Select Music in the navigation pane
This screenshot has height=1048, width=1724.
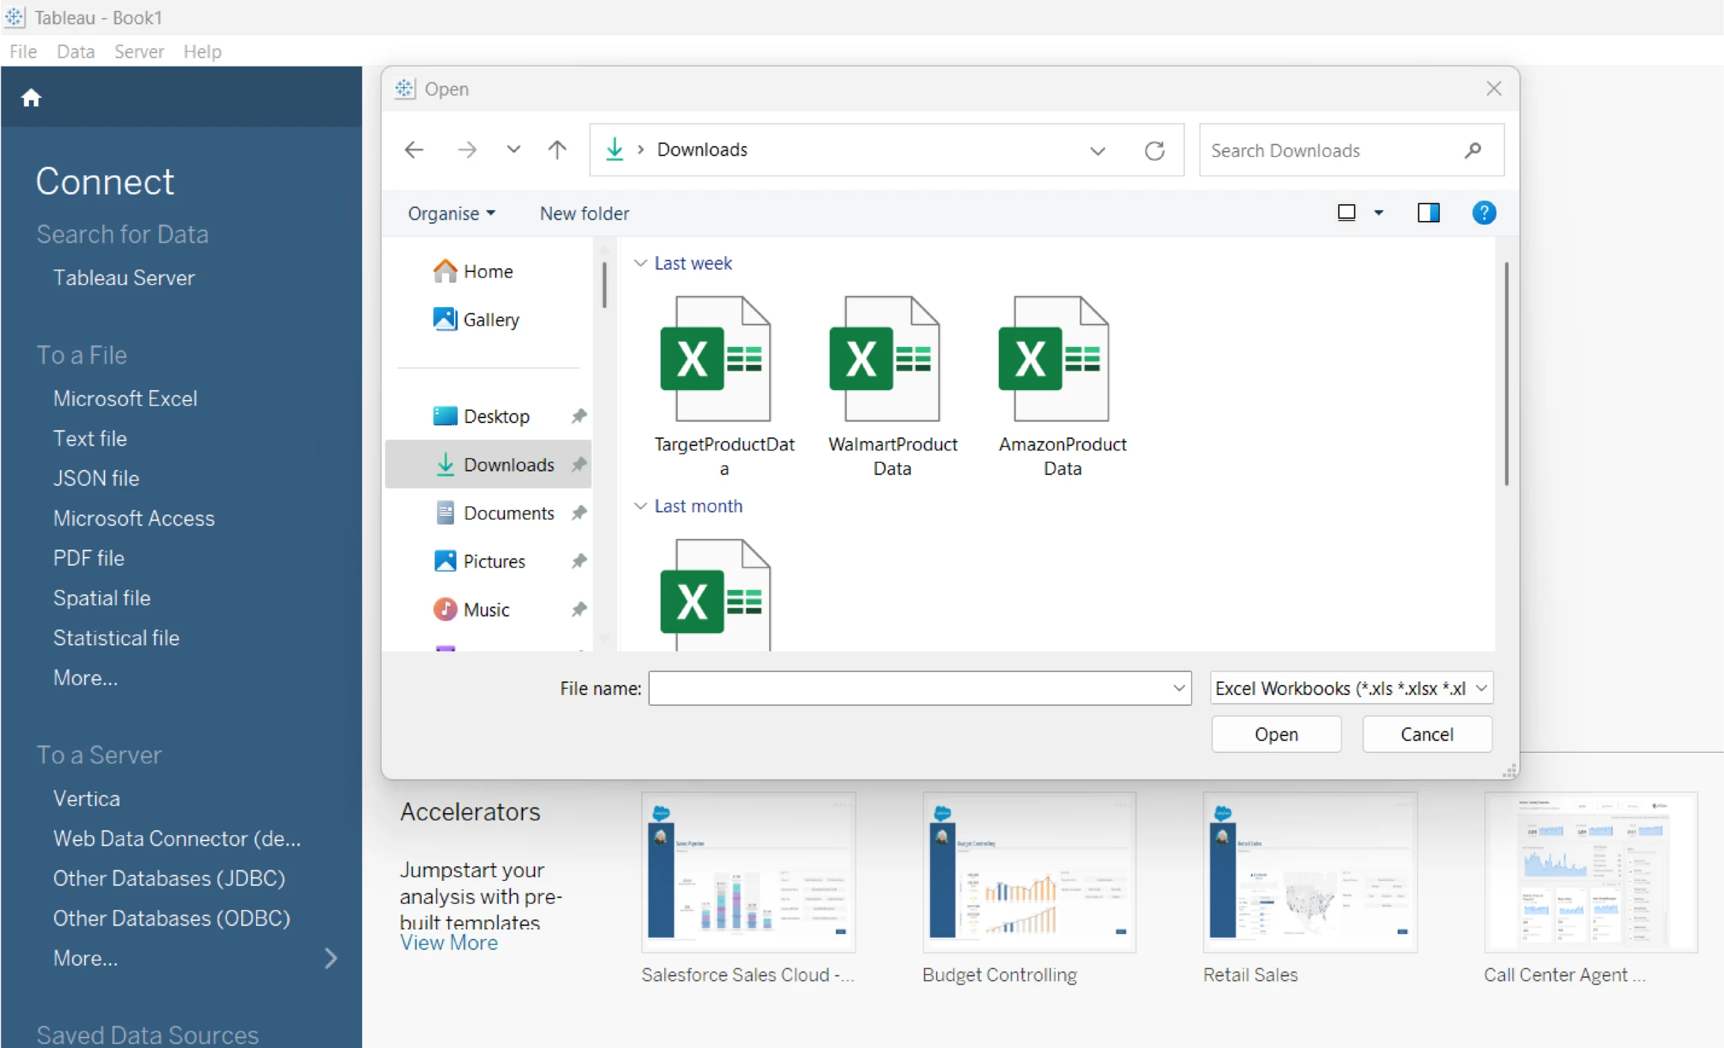tap(471, 610)
